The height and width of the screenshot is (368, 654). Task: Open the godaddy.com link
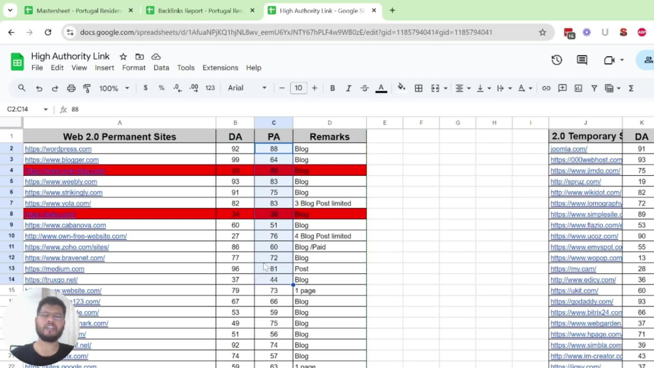(x=581, y=301)
